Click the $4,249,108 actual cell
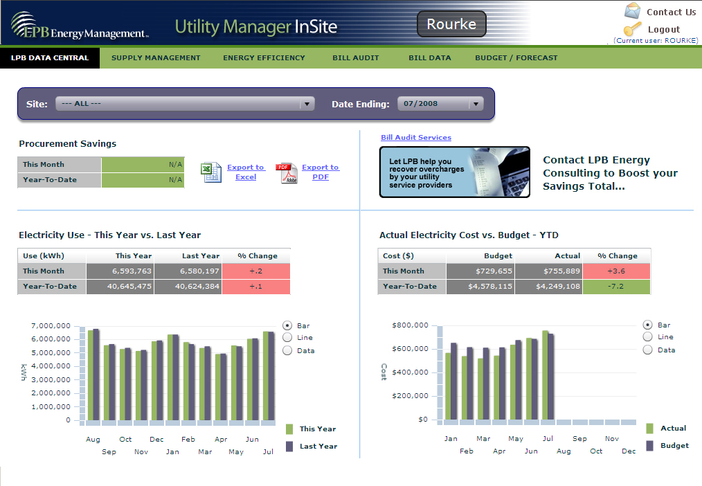The image size is (702, 486). pyautogui.click(x=548, y=287)
